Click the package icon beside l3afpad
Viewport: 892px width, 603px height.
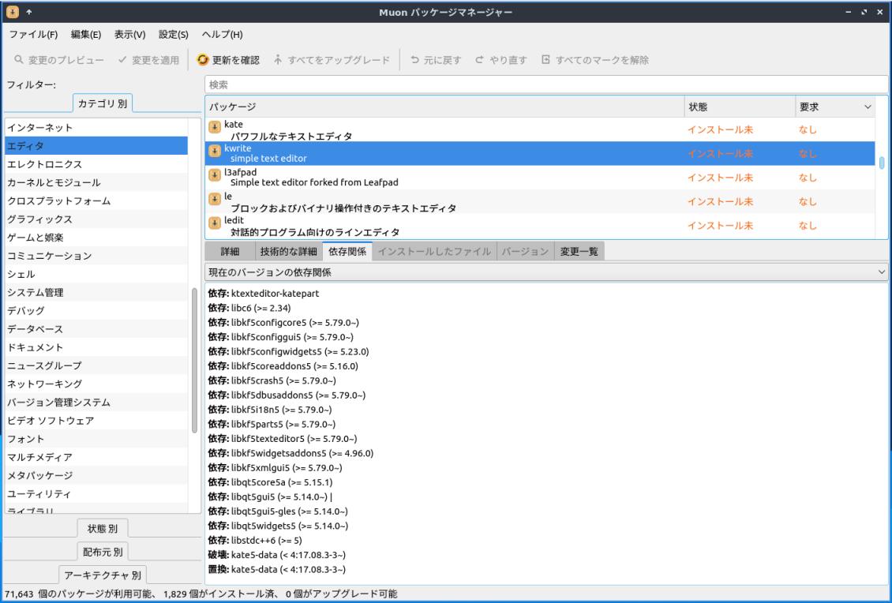click(x=215, y=174)
